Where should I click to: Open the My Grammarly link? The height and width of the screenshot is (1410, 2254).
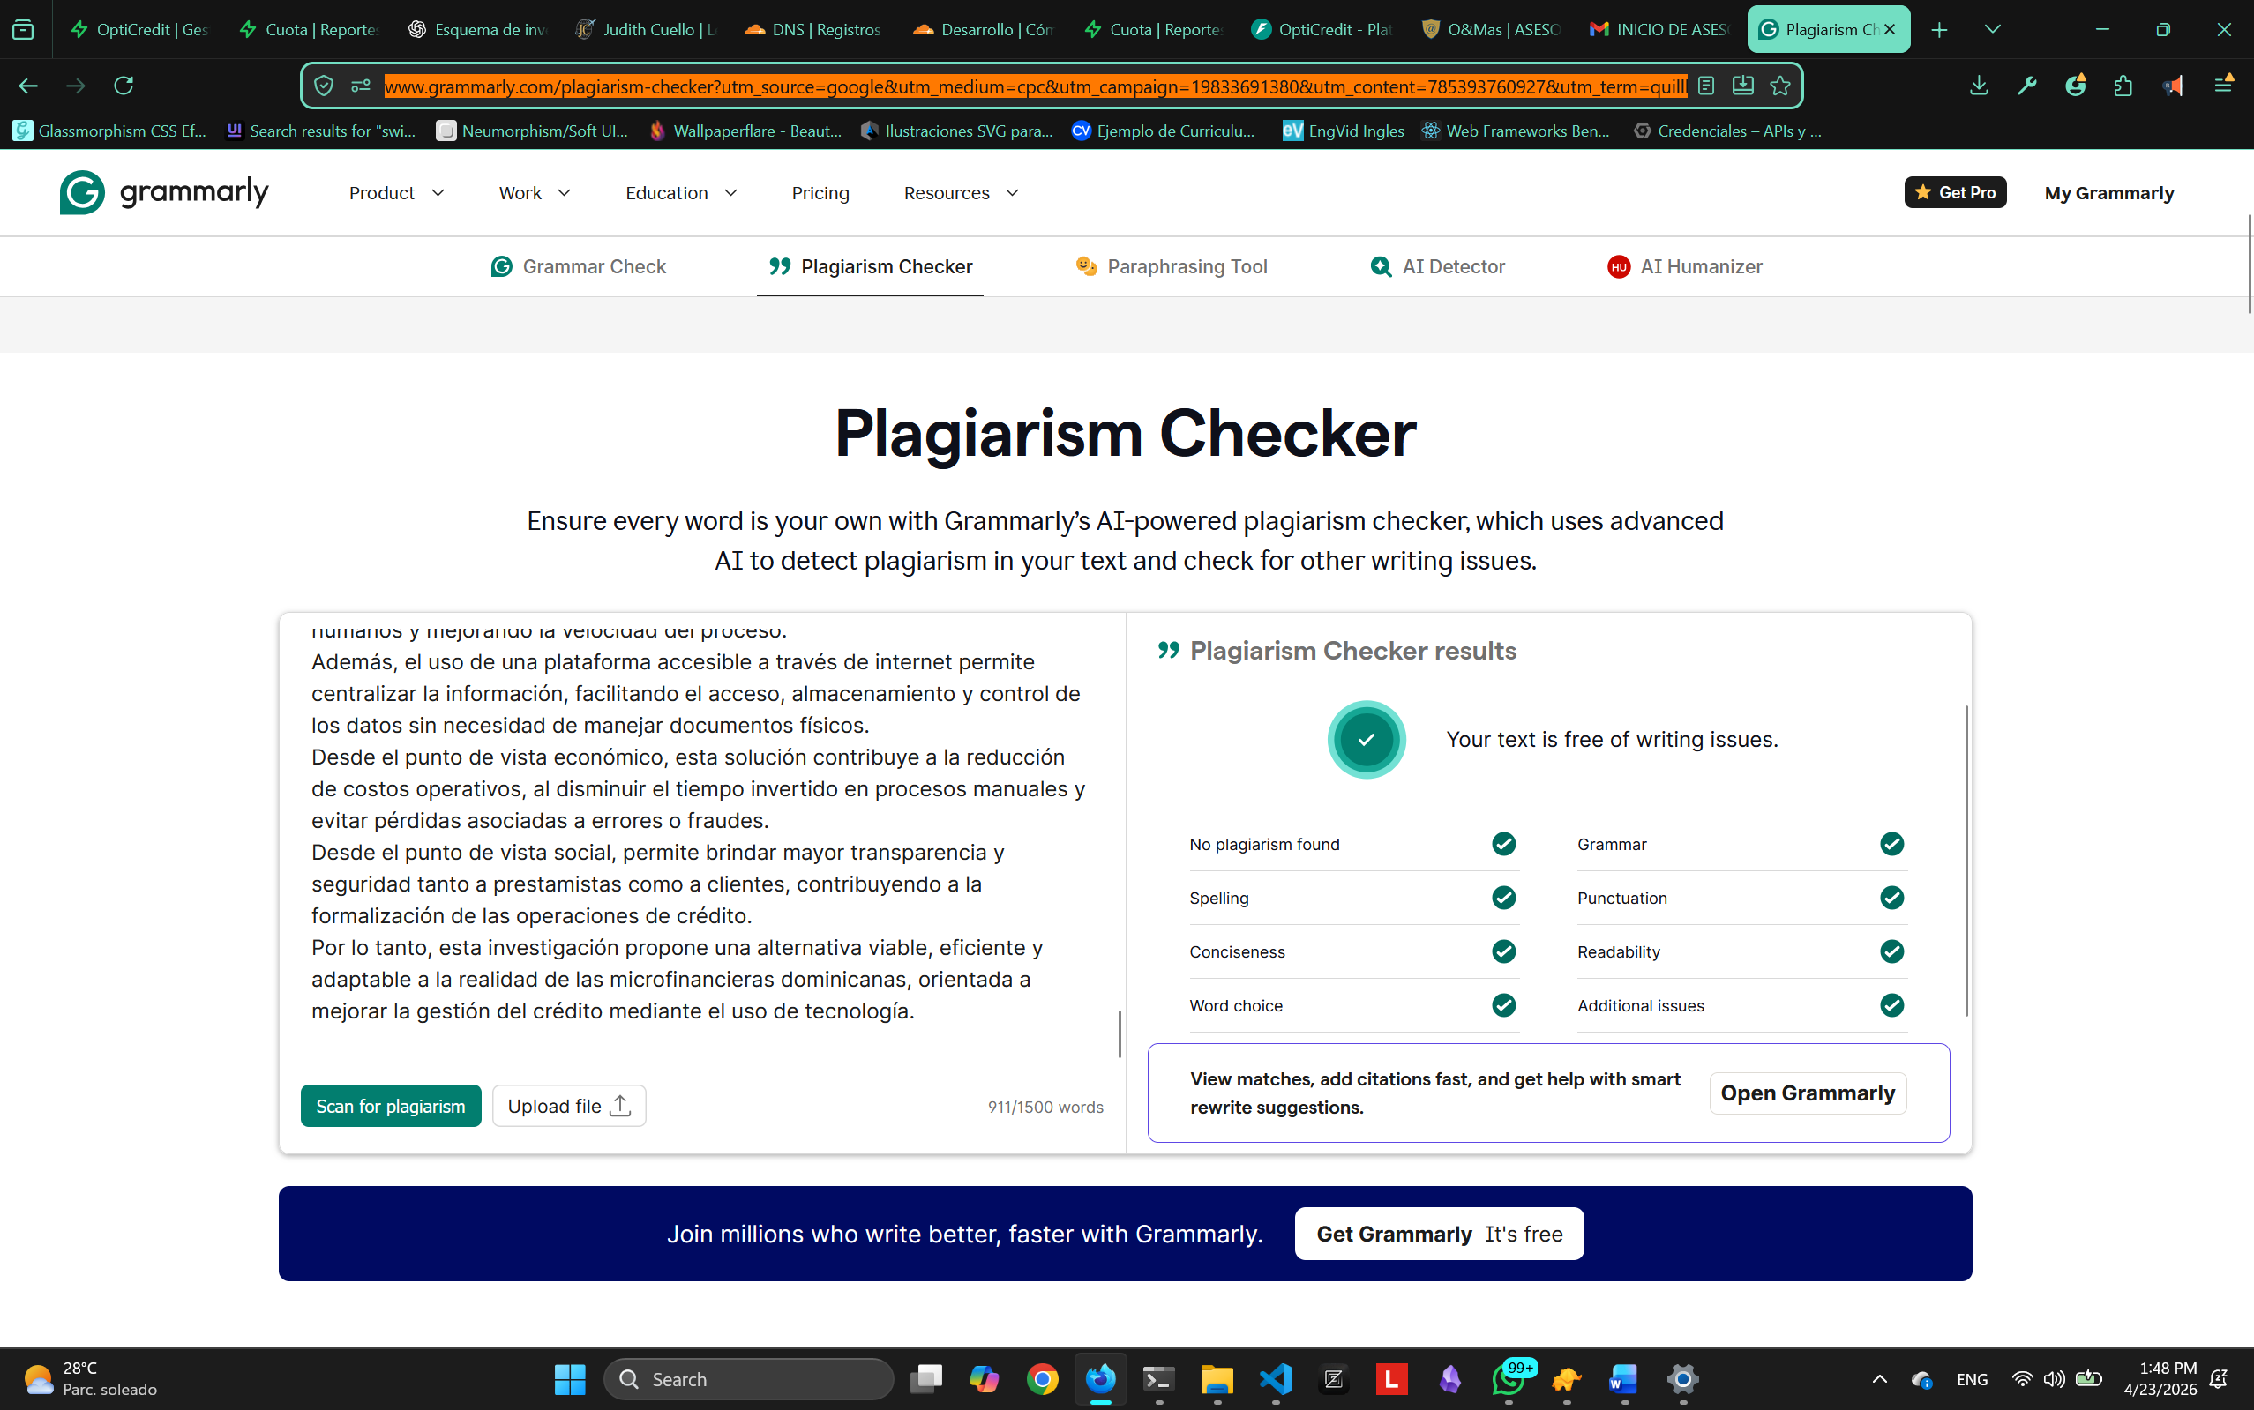[2108, 193]
